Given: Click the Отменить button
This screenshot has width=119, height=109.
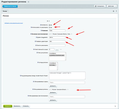Looking at the screenshot, I should [x=26, y=106].
